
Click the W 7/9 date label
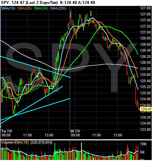(75, 131)
